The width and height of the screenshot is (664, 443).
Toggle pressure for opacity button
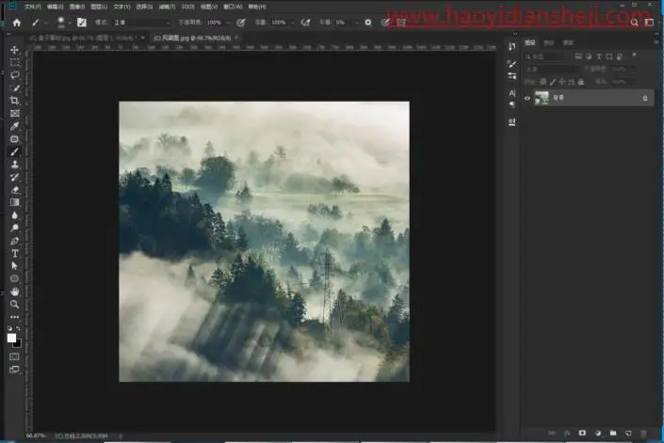click(x=241, y=23)
